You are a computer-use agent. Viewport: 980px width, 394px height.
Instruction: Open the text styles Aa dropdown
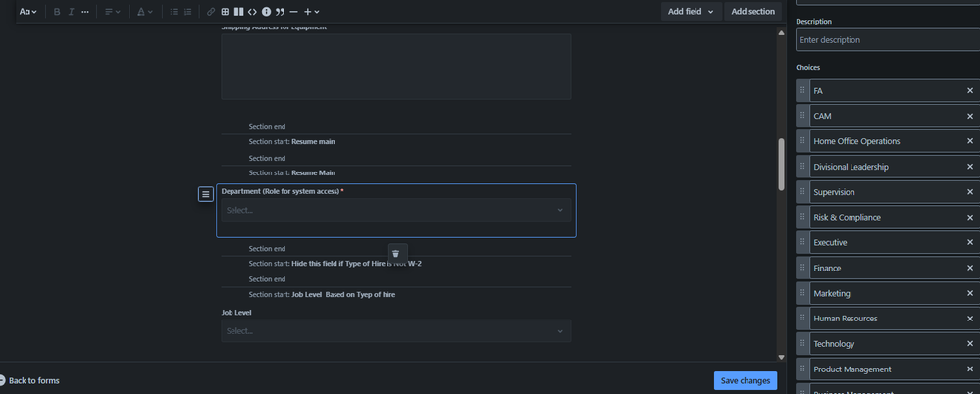click(x=28, y=12)
